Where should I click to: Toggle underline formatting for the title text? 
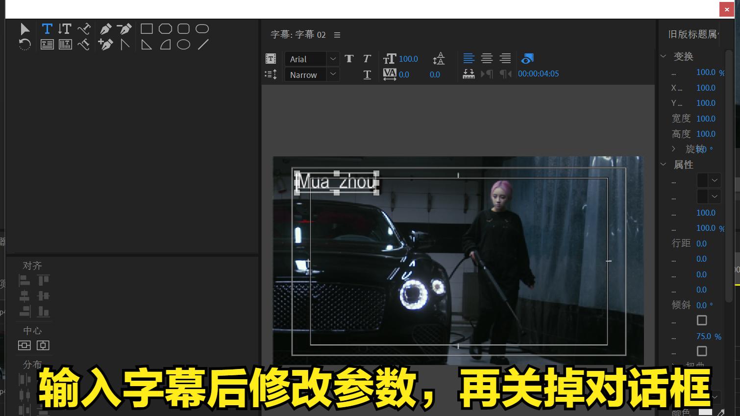click(367, 74)
